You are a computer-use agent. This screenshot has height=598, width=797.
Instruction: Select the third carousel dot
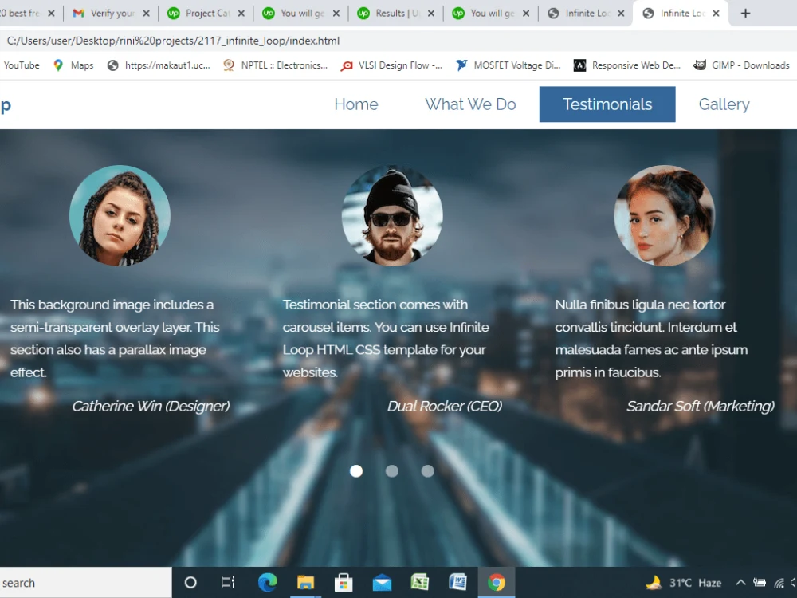pos(427,471)
